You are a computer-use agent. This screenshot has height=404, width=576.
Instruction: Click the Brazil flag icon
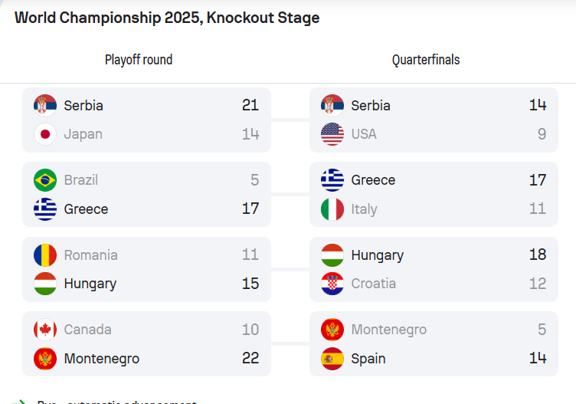45,180
